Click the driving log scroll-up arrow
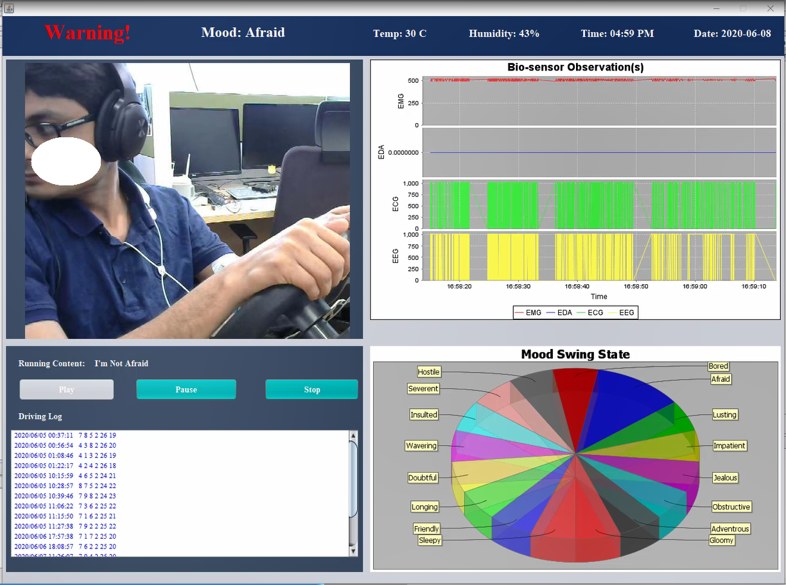 (x=353, y=436)
